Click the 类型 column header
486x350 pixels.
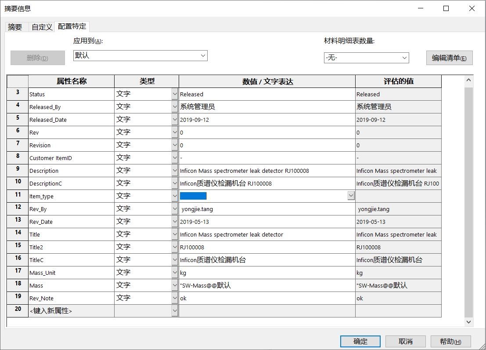(147, 81)
